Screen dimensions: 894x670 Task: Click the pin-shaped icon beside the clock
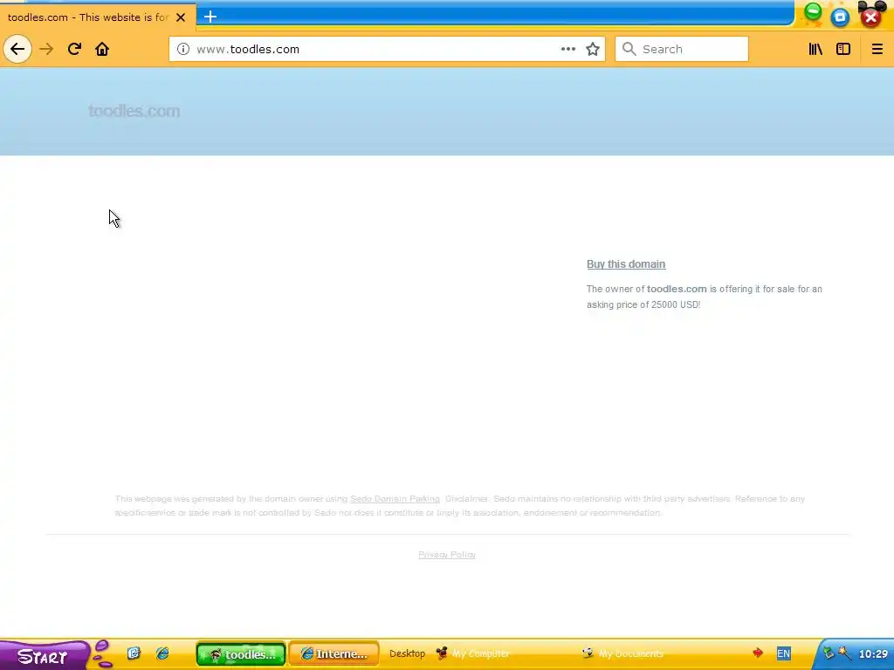pyautogui.click(x=844, y=653)
